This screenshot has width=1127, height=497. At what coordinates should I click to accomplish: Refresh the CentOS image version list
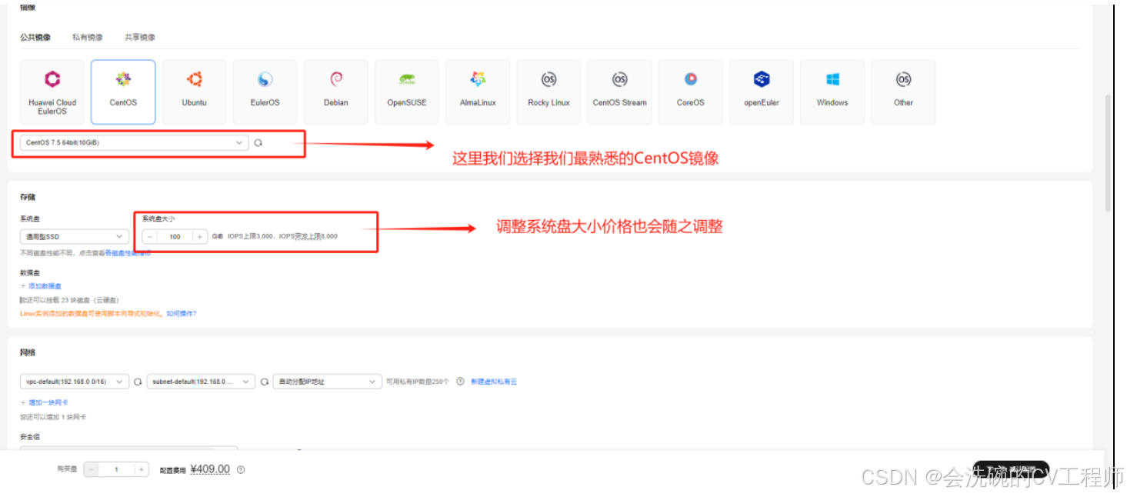258,143
